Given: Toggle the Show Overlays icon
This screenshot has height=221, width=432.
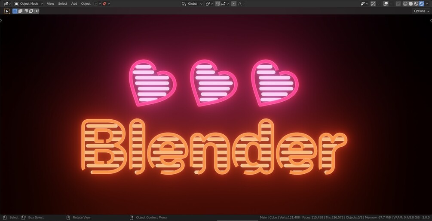Looking at the screenshot, I should point(386,4).
